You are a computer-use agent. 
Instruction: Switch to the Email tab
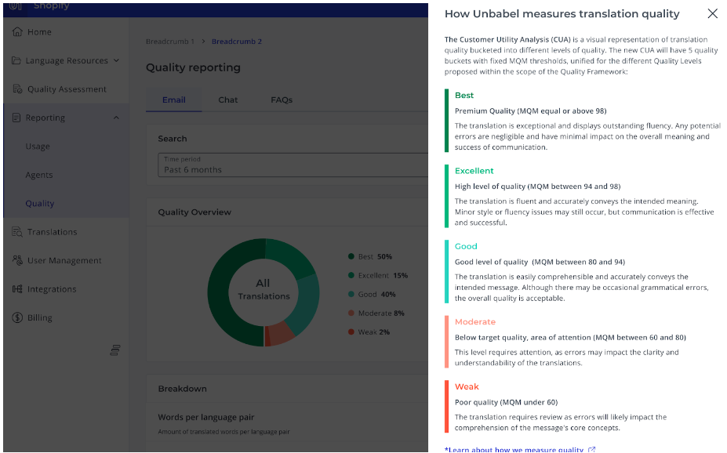(174, 100)
